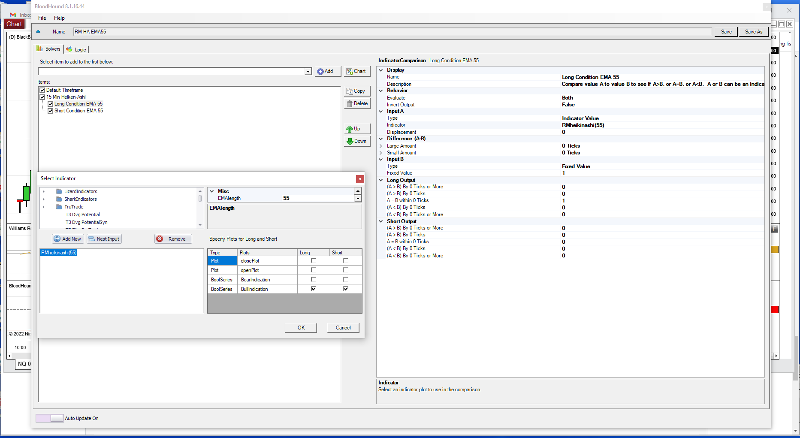Open Chart from the solvers panel
This screenshot has height=438, width=800.
tap(357, 71)
